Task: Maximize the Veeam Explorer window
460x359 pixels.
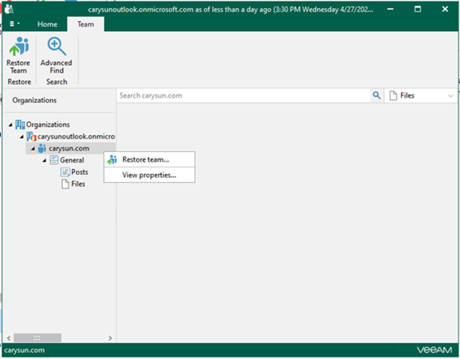Action: coord(418,9)
